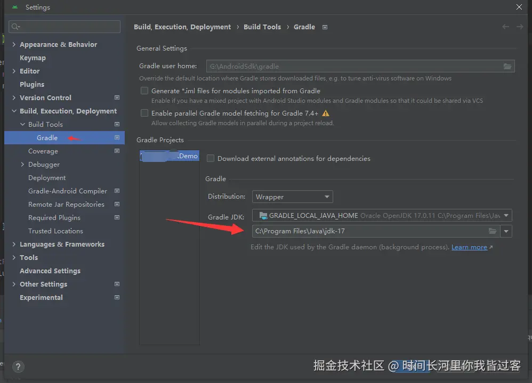This screenshot has width=532, height=383.
Task: Expand the Debugger node
Action: (x=22, y=165)
